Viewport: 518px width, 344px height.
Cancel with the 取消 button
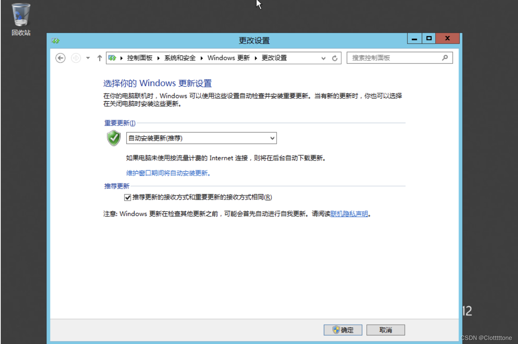[386, 330]
